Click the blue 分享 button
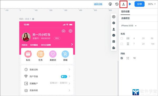158x96 pixels. (x=140, y=4)
